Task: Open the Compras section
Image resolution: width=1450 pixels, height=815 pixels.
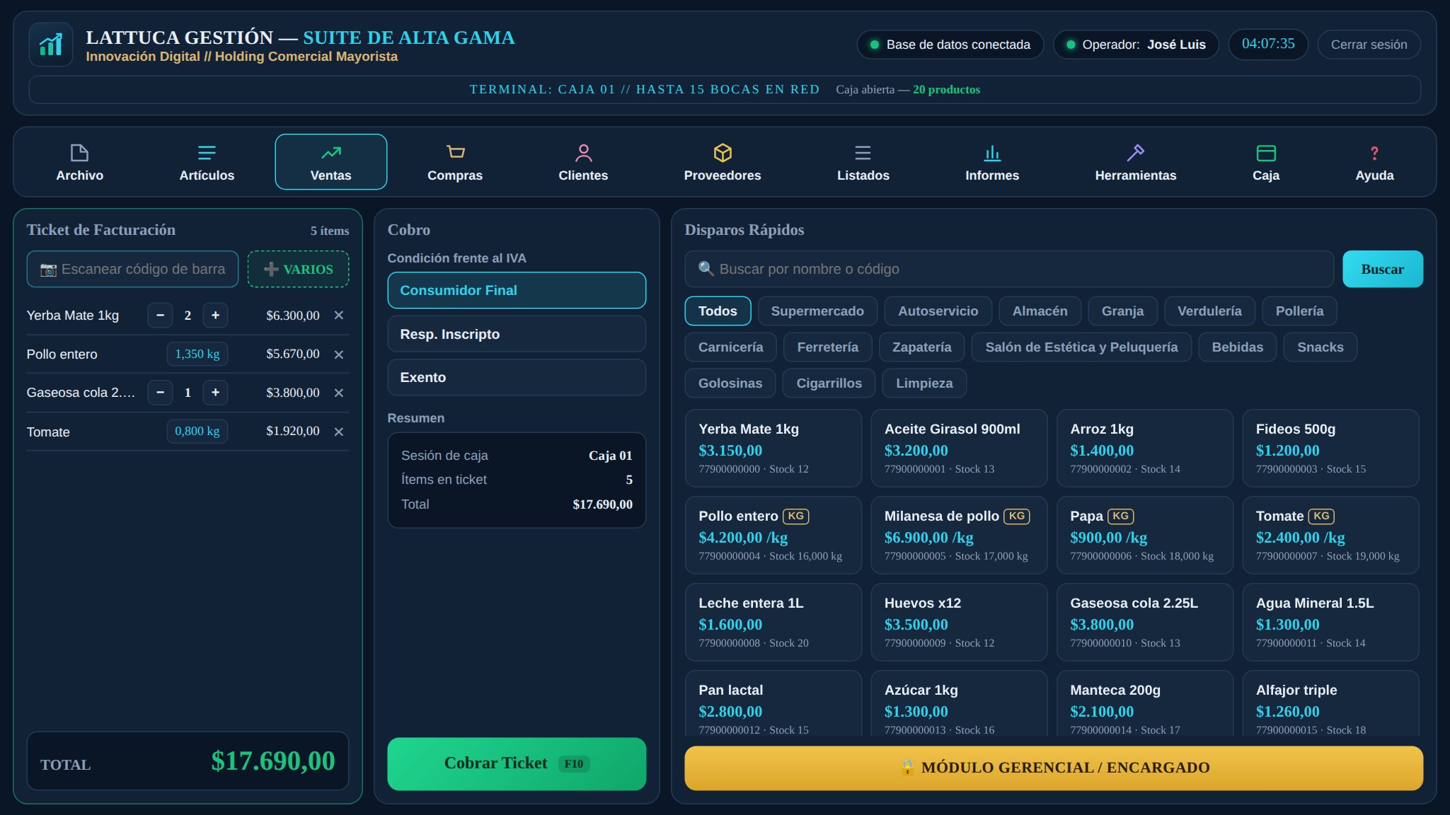Action: [455, 162]
